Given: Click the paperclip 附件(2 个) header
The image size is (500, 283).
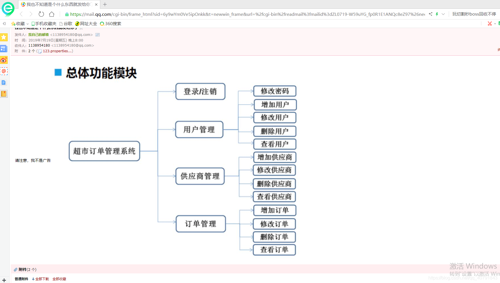Looking at the screenshot, I should click(25, 269).
